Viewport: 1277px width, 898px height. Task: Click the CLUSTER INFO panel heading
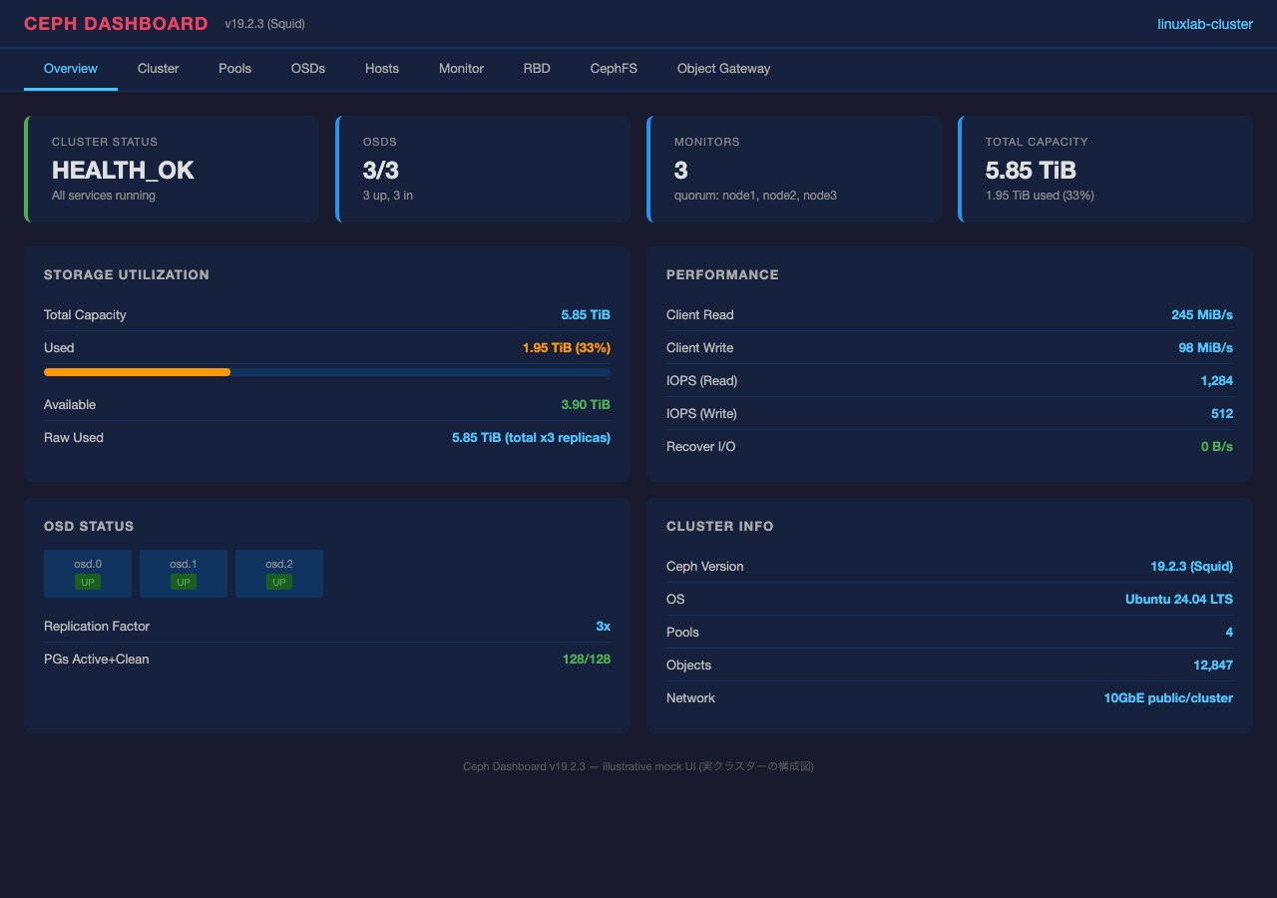[x=720, y=526]
